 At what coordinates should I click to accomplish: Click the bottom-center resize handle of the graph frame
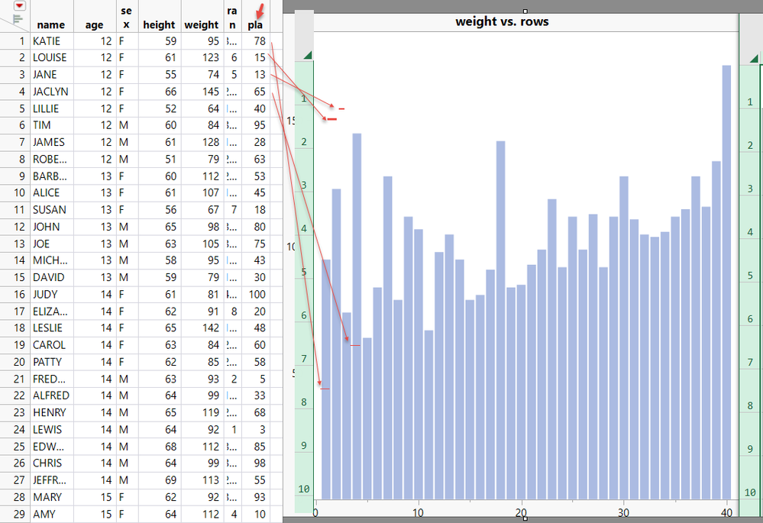point(525,518)
